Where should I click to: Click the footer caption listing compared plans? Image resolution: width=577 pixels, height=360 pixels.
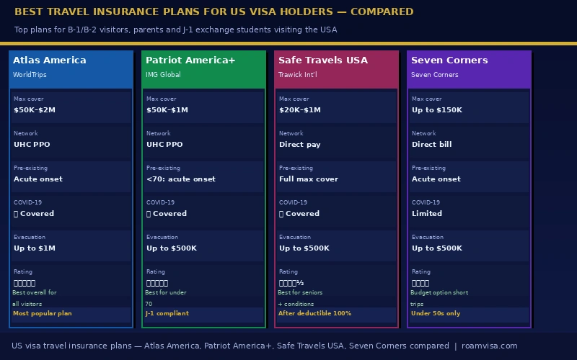click(x=230, y=346)
